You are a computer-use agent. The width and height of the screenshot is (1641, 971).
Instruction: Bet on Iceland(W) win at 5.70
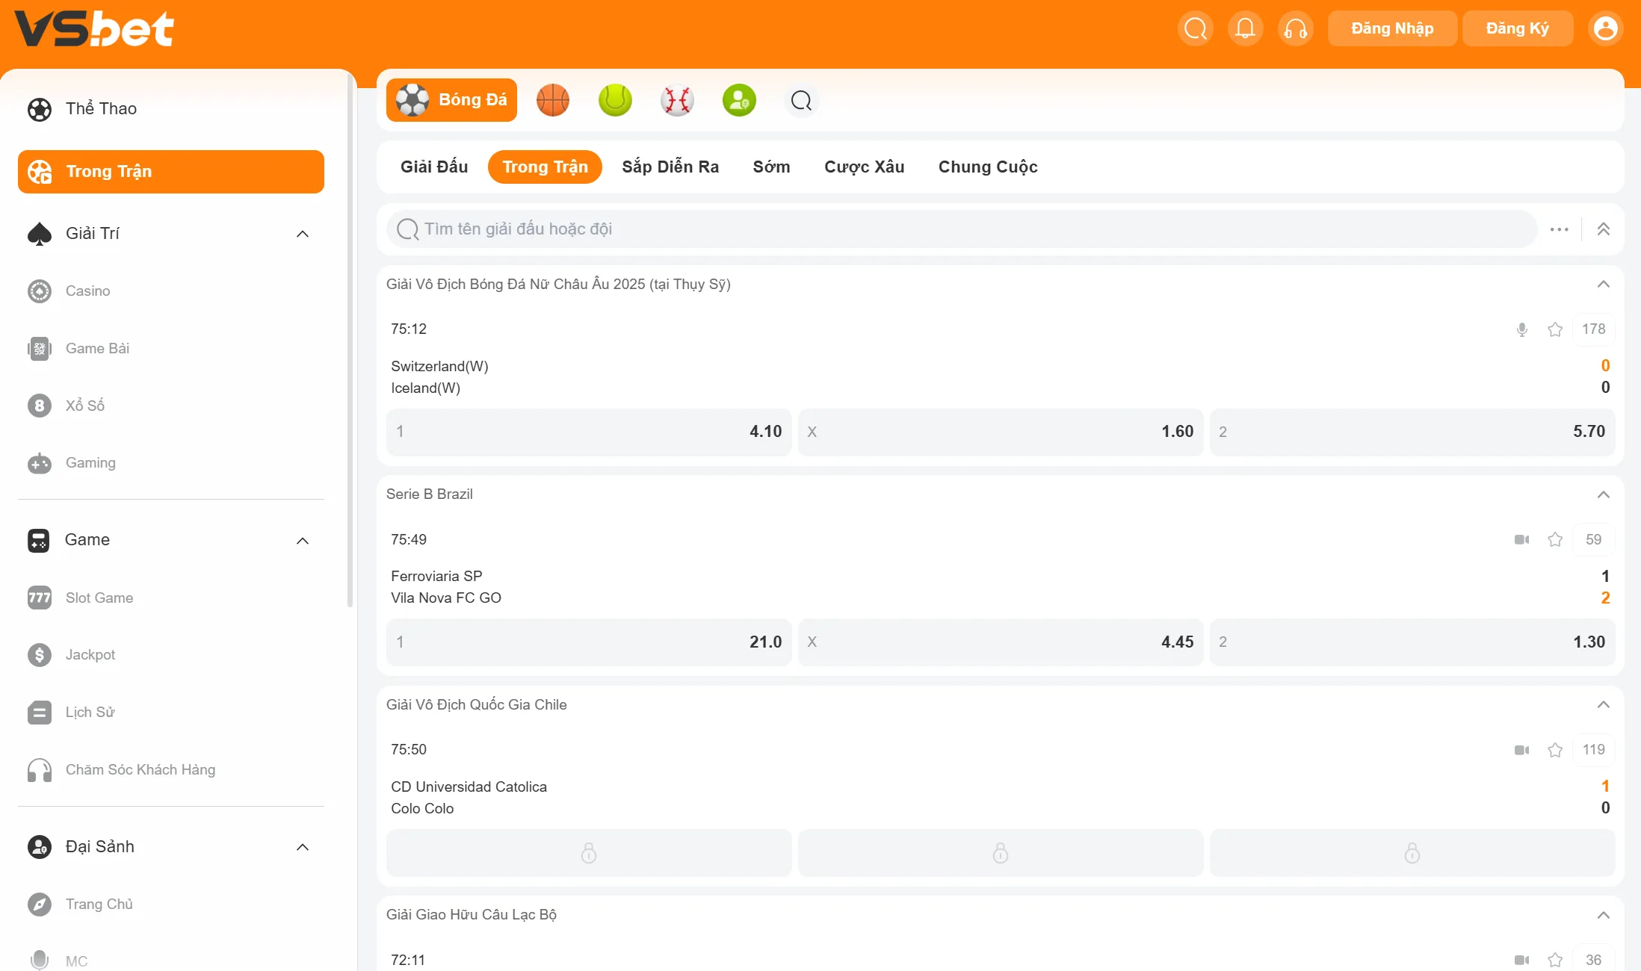click(x=1412, y=432)
